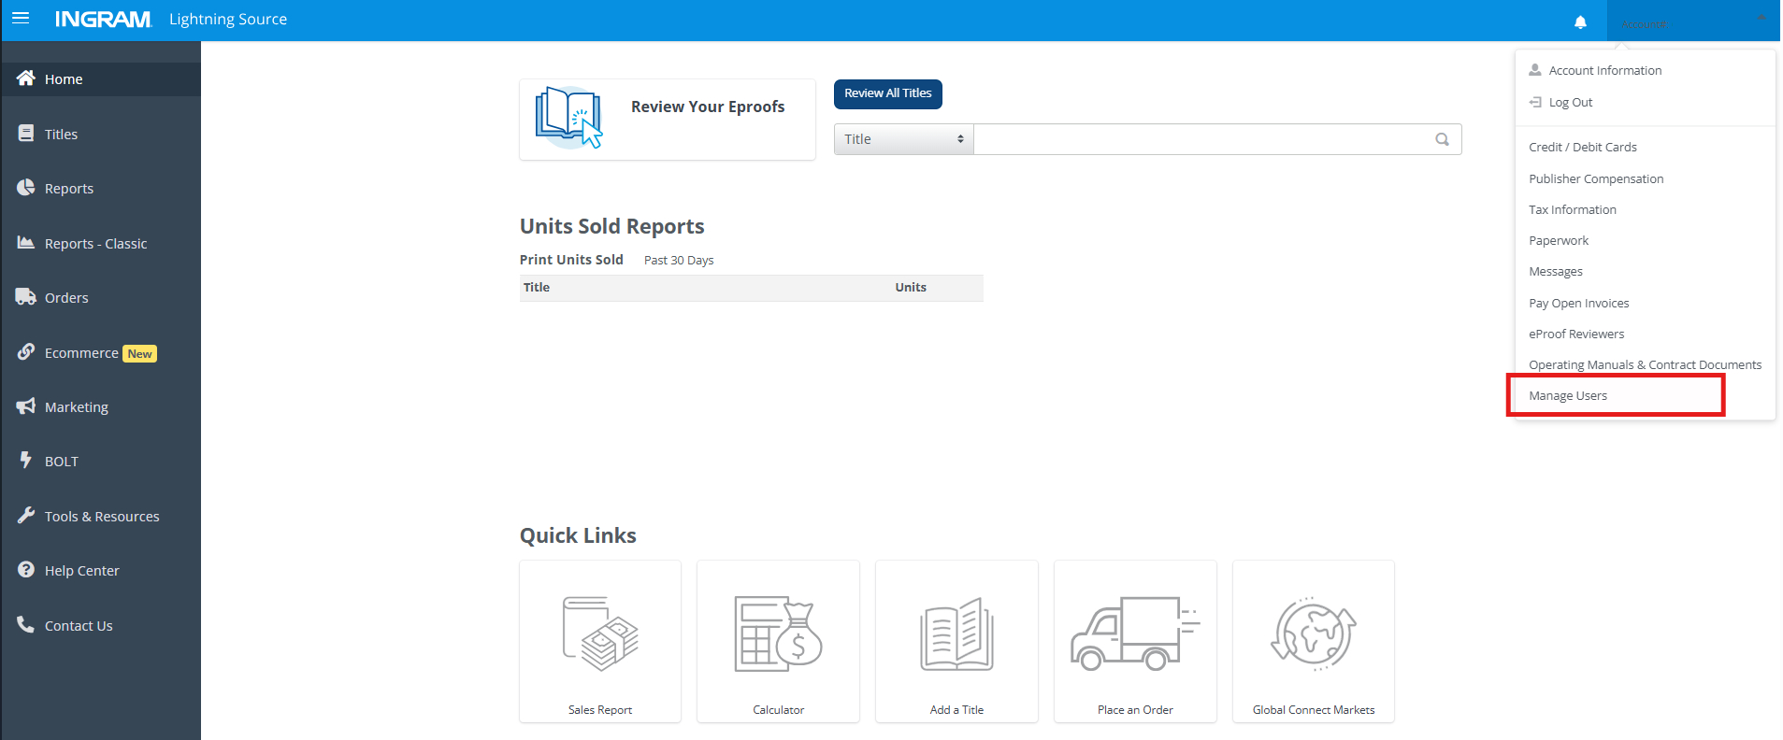Click the Add a Title book icon
This screenshot has height=740, width=1783.
(x=956, y=635)
